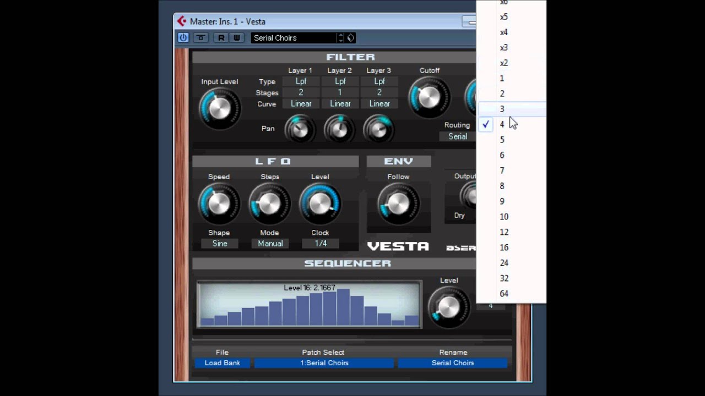Image resolution: width=705 pixels, height=396 pixels.
Task: Open the LFO Clock 1/4 selector
Action: [321, 243]
